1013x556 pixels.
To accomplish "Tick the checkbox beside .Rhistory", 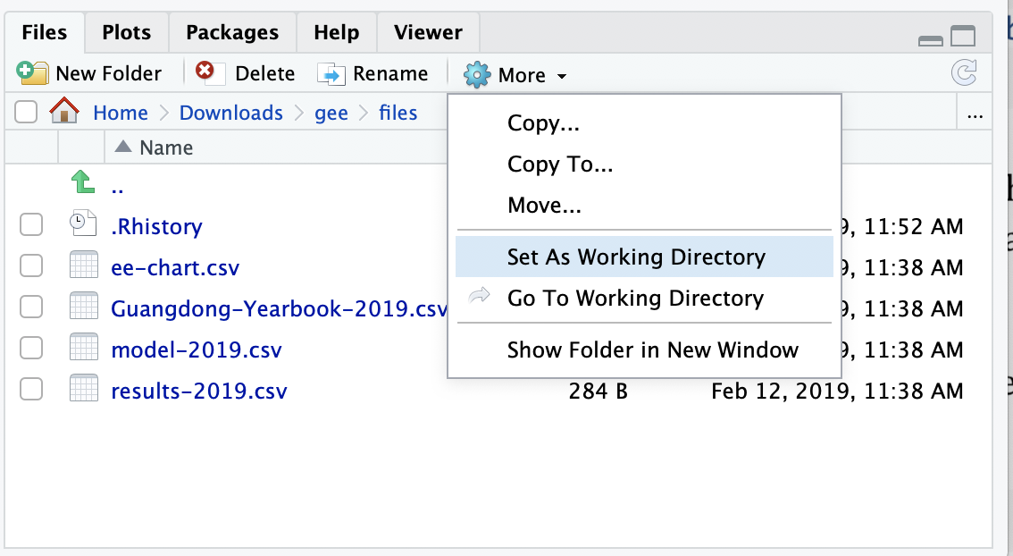I will pyautogui.click(x=31, y=225).
